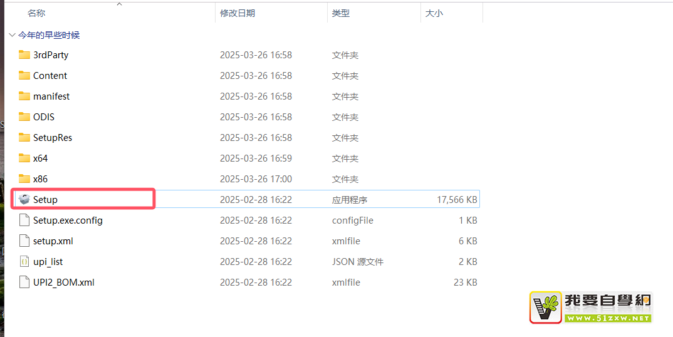Select the manifest folder icon
673x337 pixels.
(x=24, y=96)
